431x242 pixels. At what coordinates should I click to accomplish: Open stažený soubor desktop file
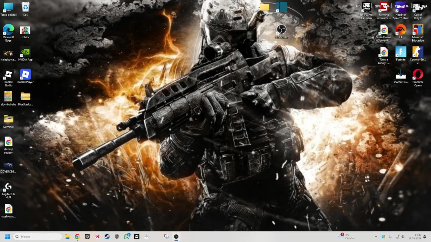pos(8,145)
